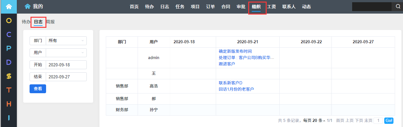
Task: Click the 开始 date input field
Action: [66, 65]
